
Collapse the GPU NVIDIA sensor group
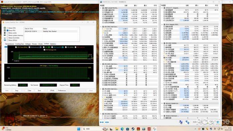pos(162,43)
